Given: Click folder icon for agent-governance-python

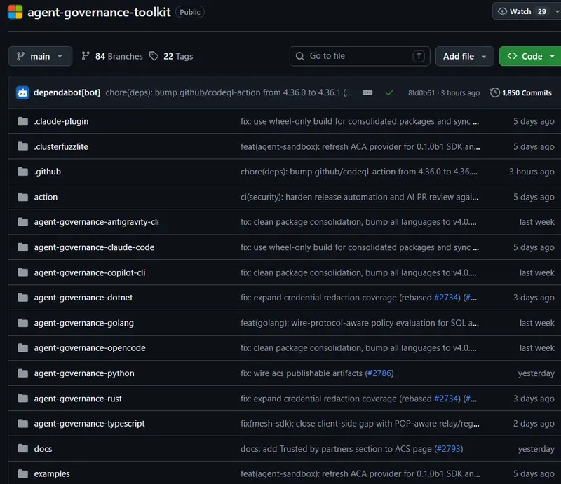Looking at the screenshot, I should tap(23, 373).
